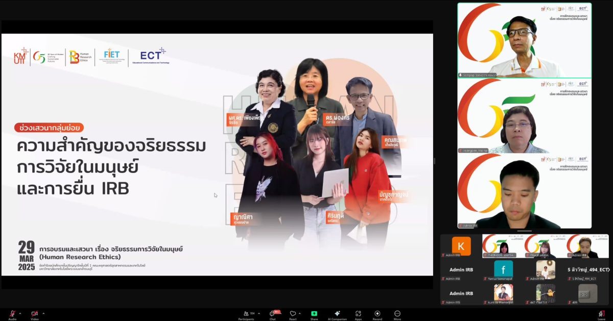The image size is (613, 321).
Task: Select the kuntida participant tile
Action: click(x=503, y=293)
